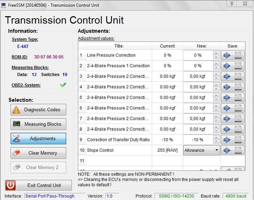Decrease row 6 brake pressure kgf value

(216, 110)
